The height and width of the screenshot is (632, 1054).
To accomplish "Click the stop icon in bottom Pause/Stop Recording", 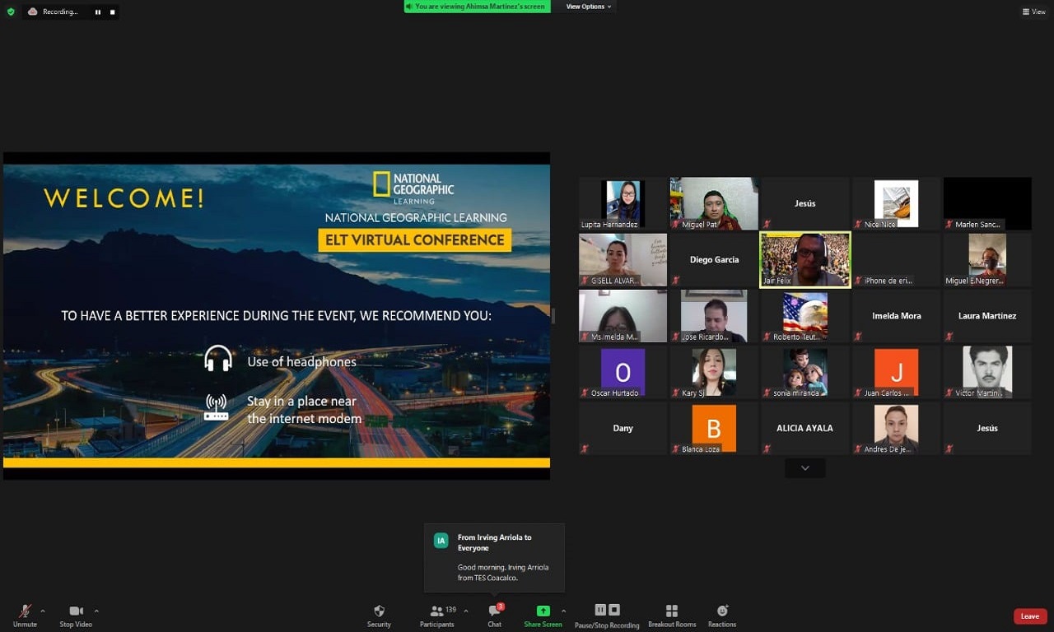I will [613, 610].
